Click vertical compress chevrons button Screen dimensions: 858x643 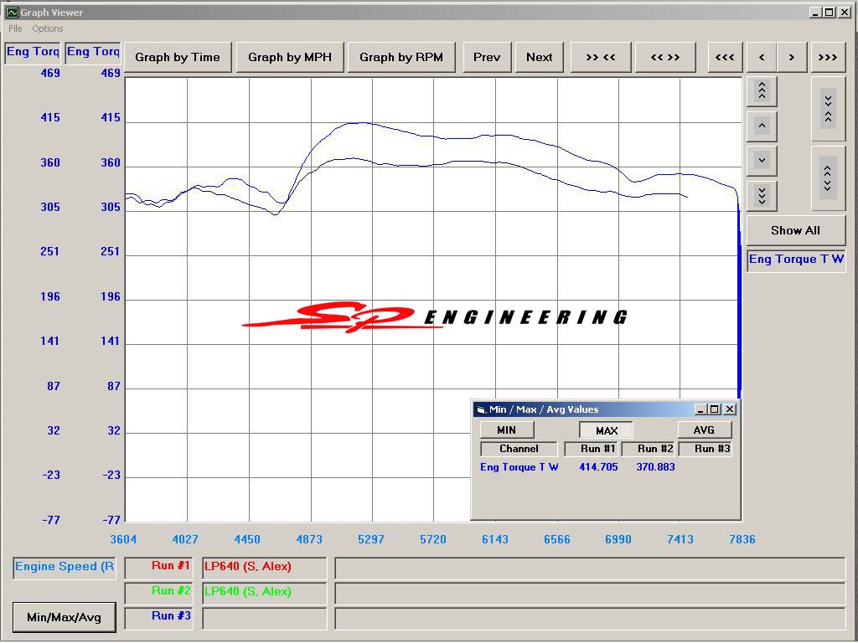(828, 108)
